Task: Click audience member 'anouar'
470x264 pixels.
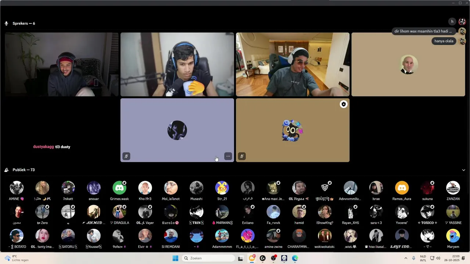Action: click(94, 191)
